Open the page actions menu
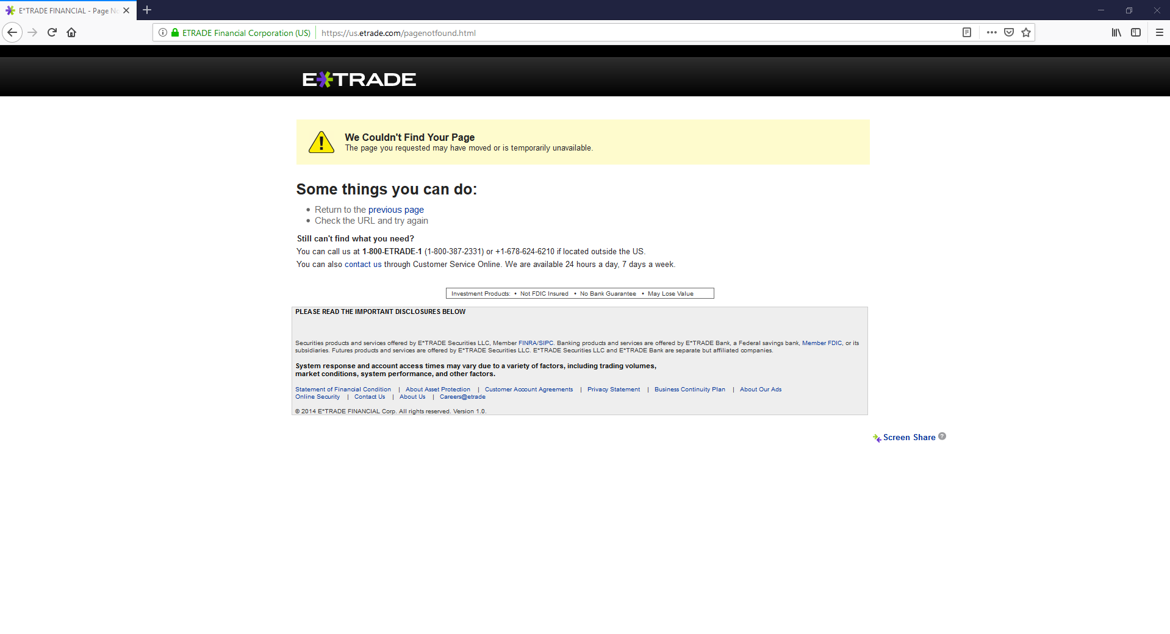 pos(991,32)
